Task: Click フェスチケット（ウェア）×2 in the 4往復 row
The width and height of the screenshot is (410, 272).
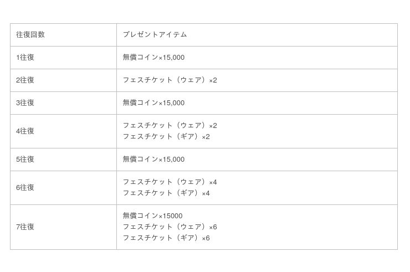Action: (x=170, y=126)
